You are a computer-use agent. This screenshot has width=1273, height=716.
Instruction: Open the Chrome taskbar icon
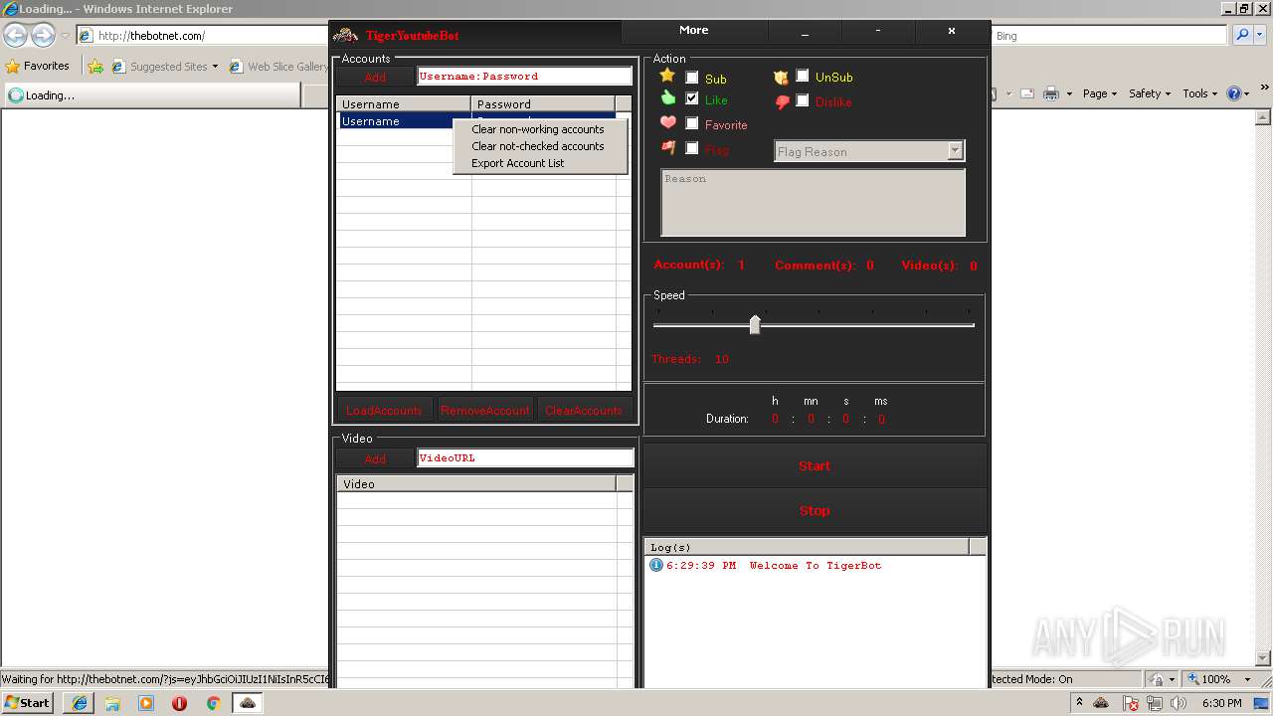pos(213,703)
